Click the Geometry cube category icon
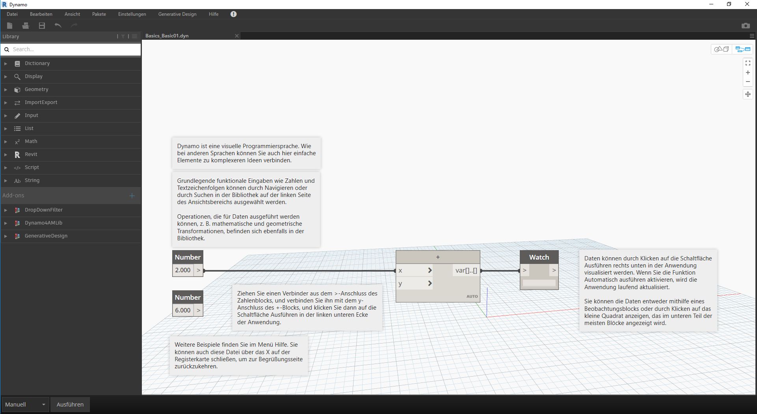 pyautogui.click(x=17, y=89)
